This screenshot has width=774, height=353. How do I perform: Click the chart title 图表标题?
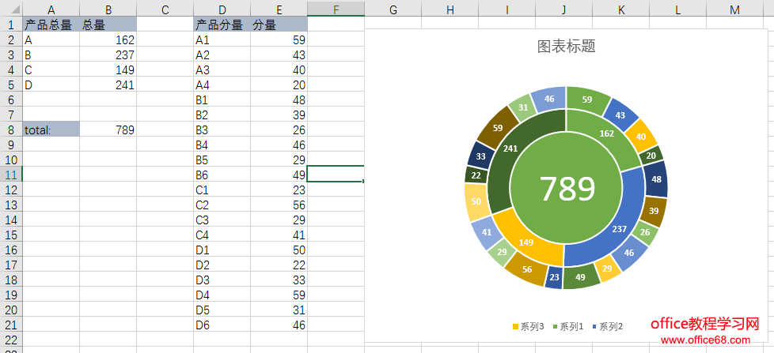click(x=566, y=47)
